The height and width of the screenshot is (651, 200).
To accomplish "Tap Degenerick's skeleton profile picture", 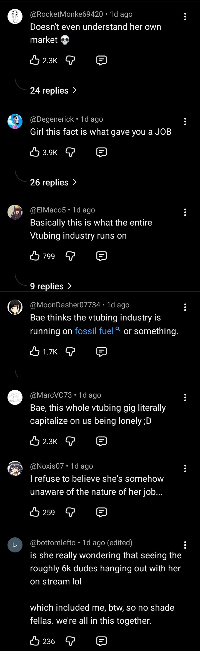I will 15,121.
